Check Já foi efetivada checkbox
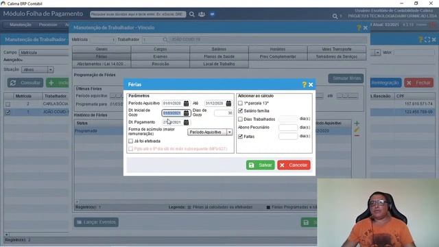The height and width of the screenshot is (247, 439). coord(131,141)
